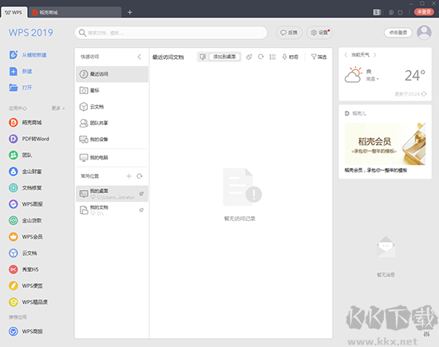Launch the PDF转Word converter

(x=29, y=139)
